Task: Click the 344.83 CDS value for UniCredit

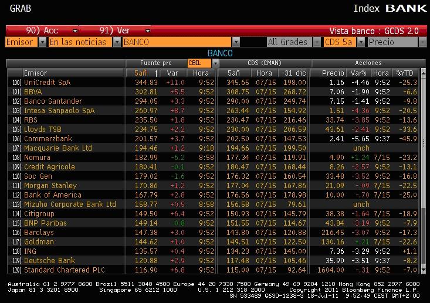Action: click(146, 83)
